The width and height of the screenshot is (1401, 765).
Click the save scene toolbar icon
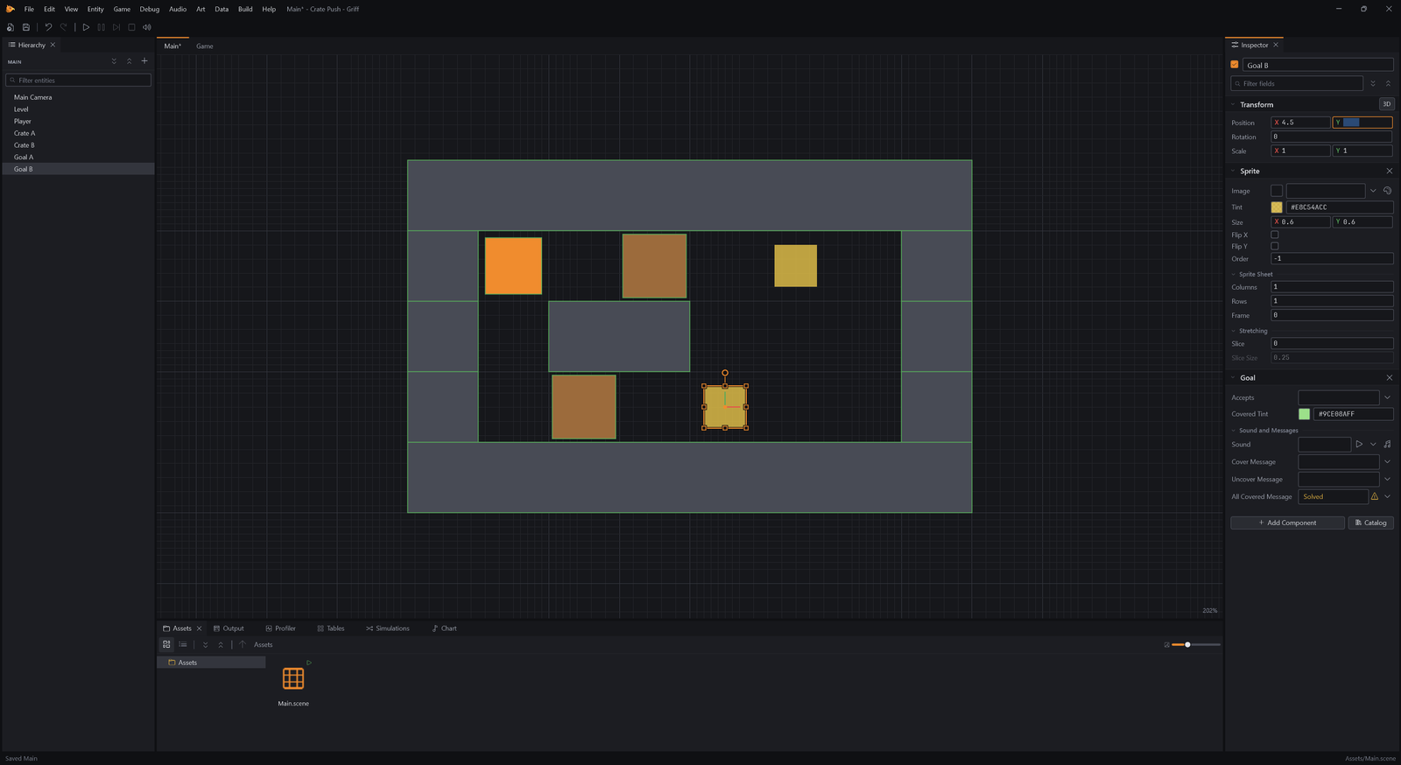[x=26, y=27]
